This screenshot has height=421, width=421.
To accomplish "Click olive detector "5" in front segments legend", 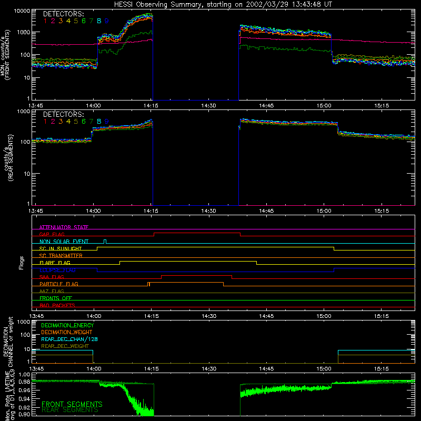I will pos(76,21).
